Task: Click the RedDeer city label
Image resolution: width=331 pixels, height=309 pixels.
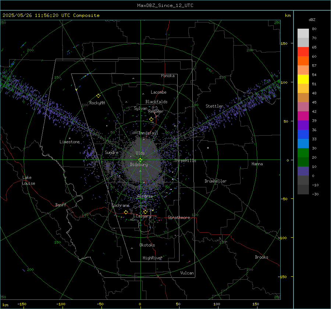Action: (156, 111)
